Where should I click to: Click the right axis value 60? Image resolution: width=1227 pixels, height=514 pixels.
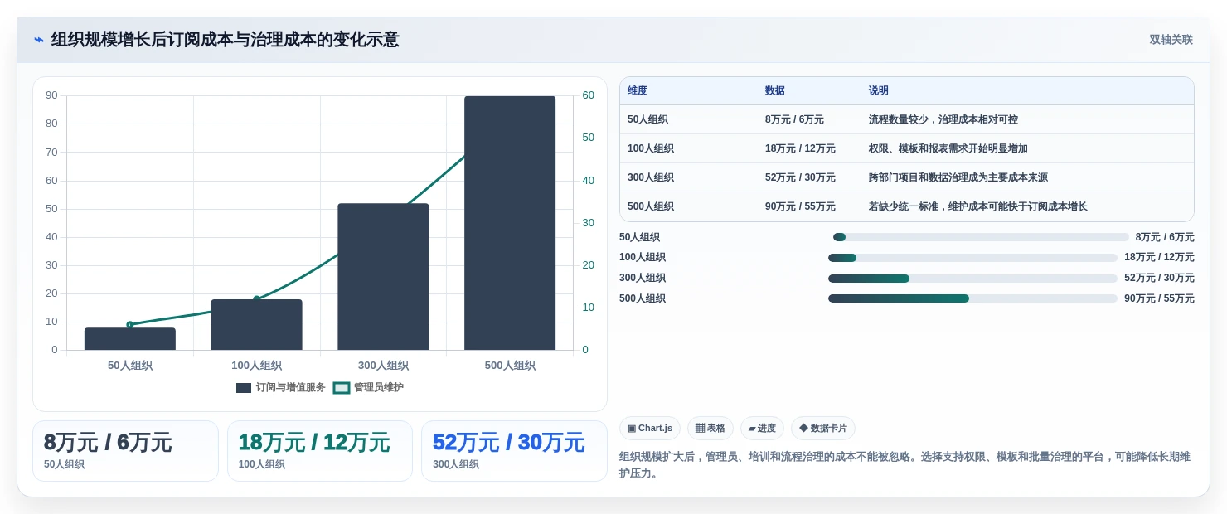click(x=588, y=95)
